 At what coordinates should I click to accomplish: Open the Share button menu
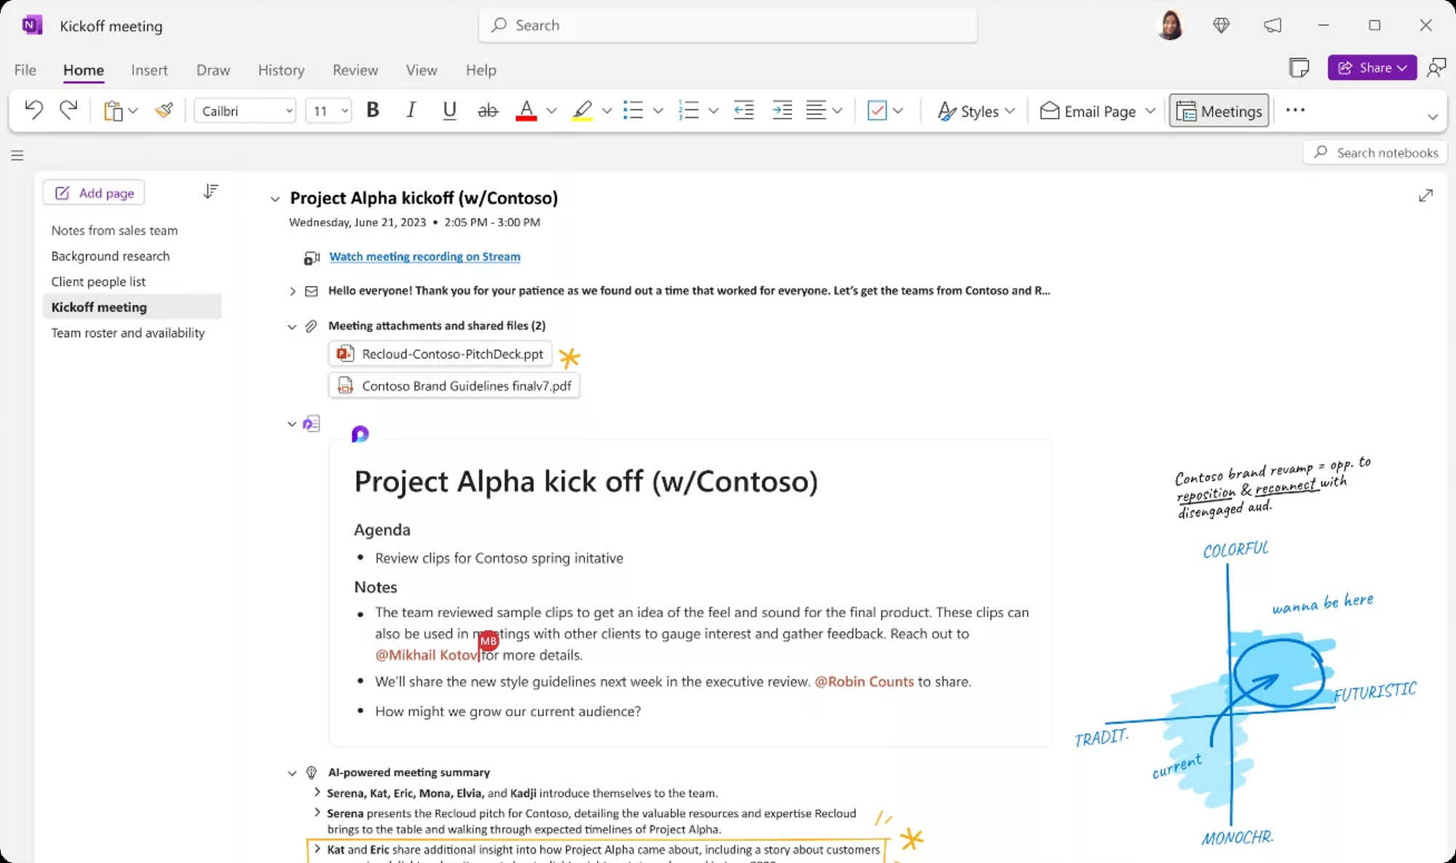[1372, 68]
